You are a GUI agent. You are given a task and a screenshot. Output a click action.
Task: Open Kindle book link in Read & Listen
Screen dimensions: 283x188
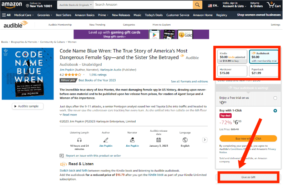pyautogui.click(x=156, y=175)
